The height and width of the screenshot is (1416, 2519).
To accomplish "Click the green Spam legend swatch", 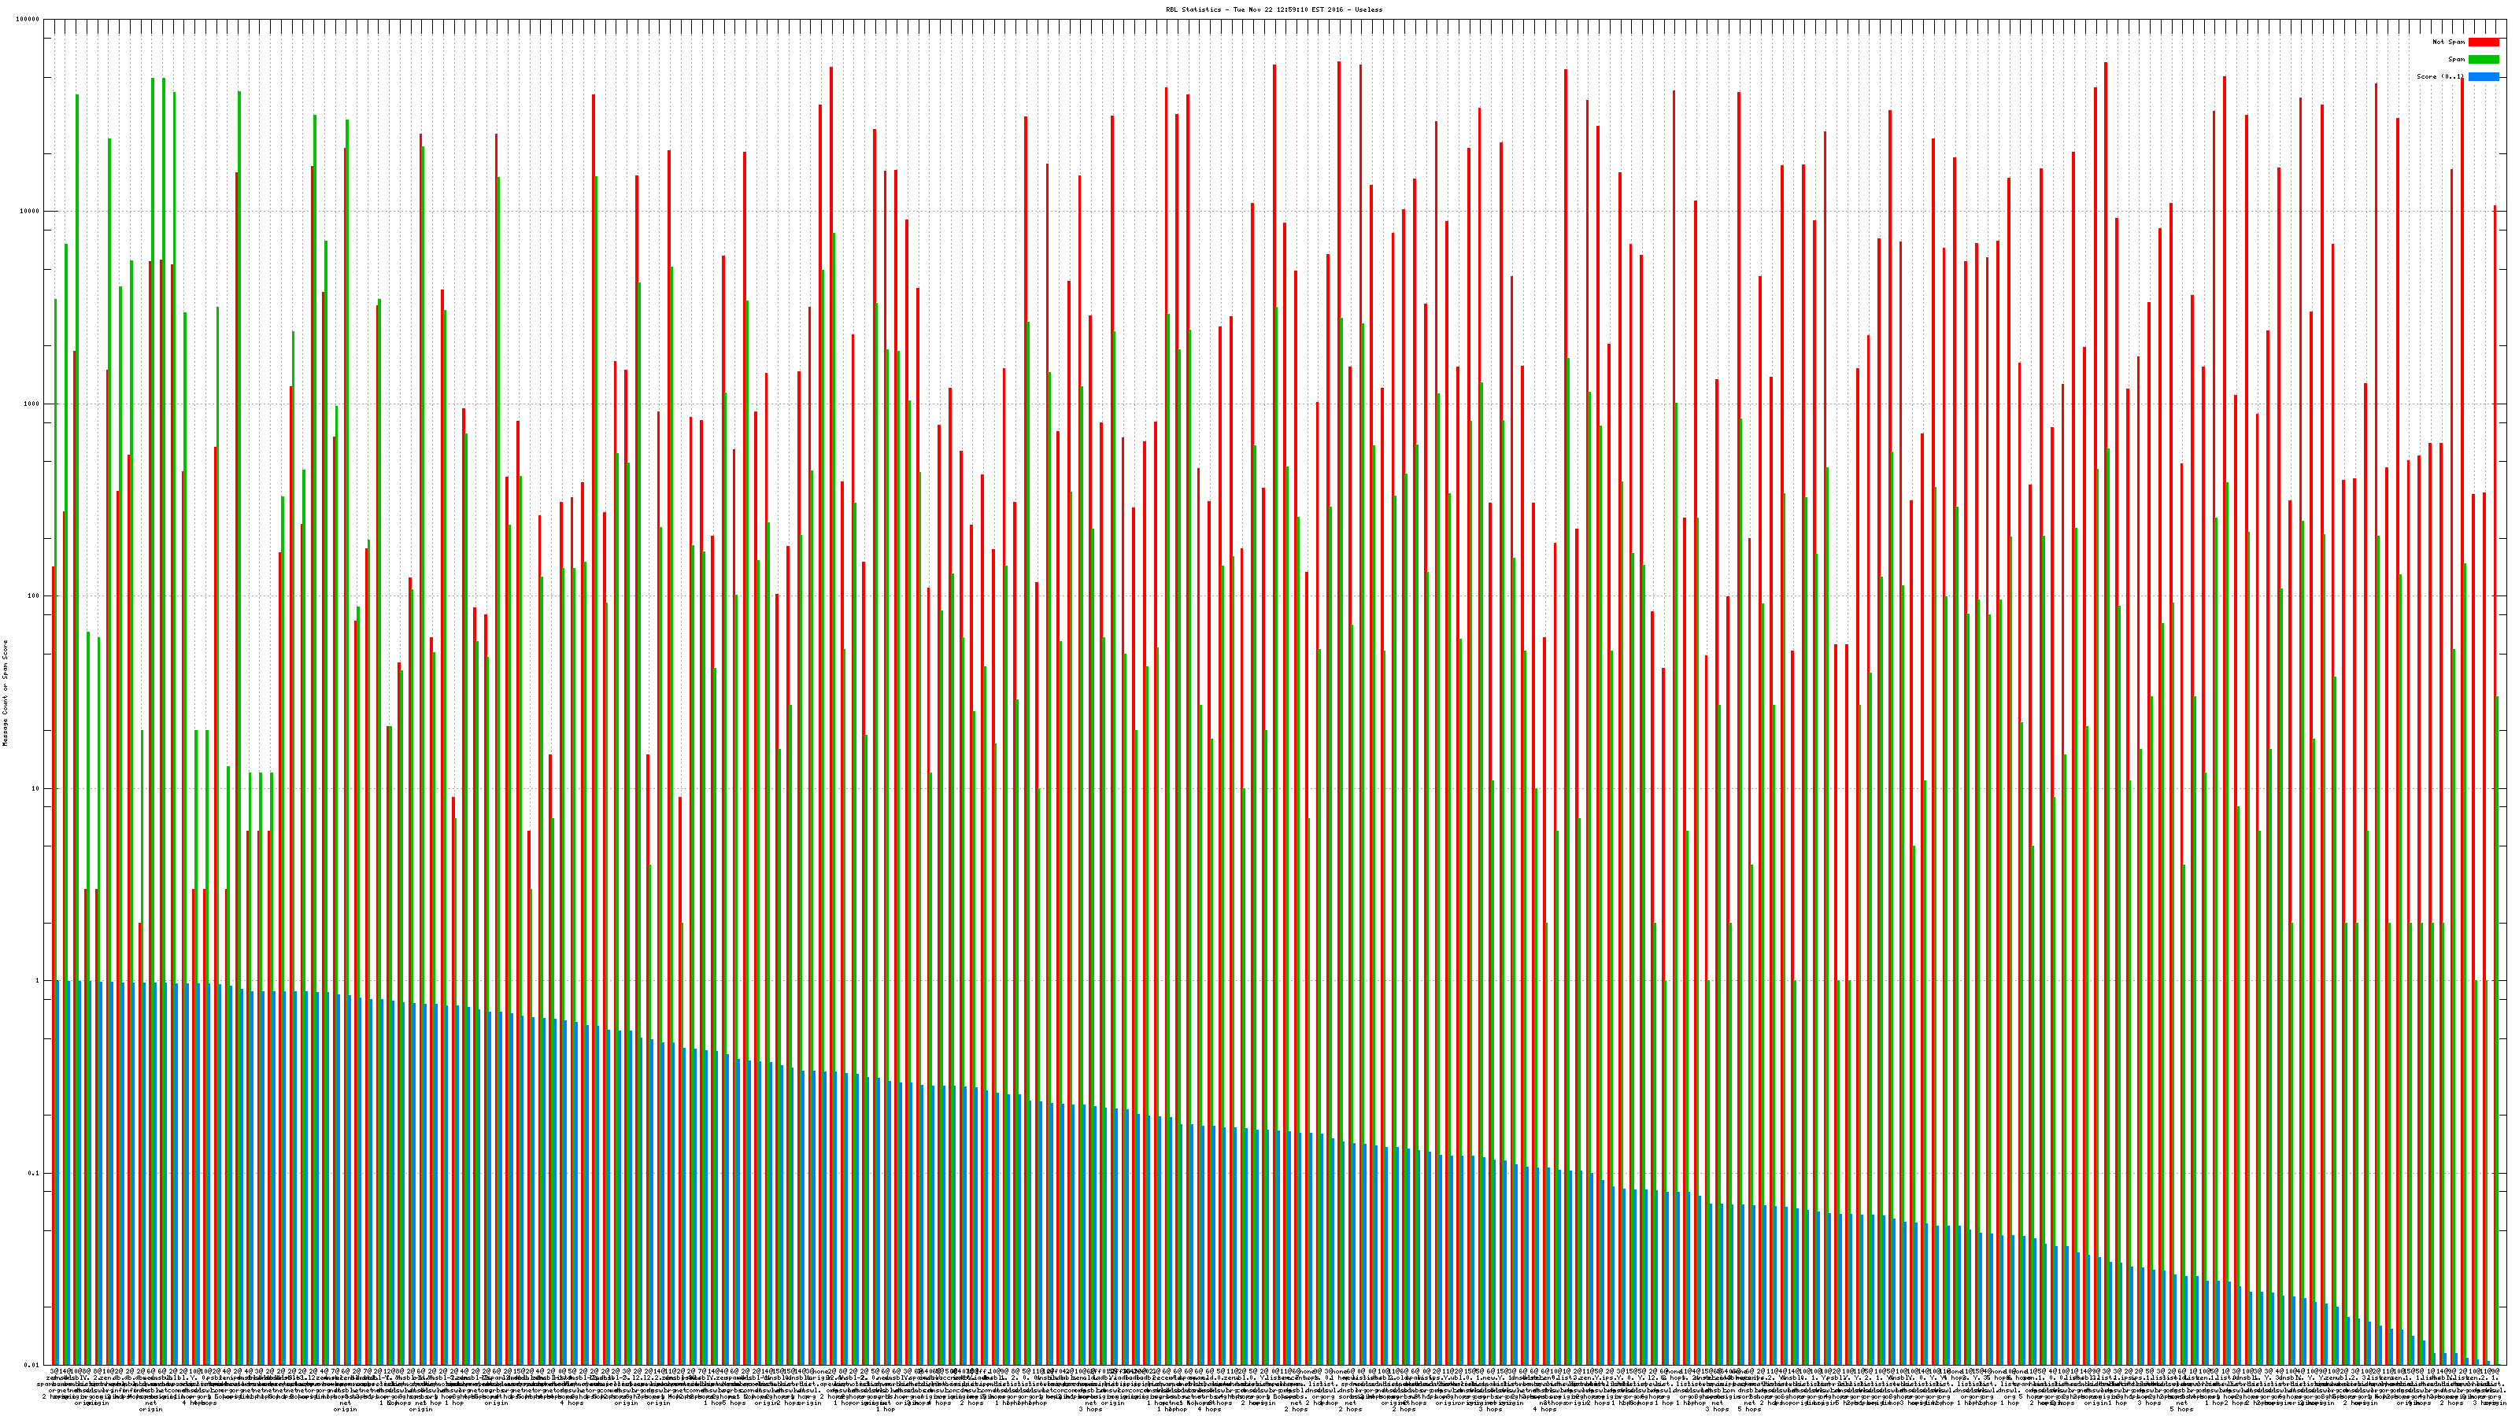I will click(x=2484, y=60).
